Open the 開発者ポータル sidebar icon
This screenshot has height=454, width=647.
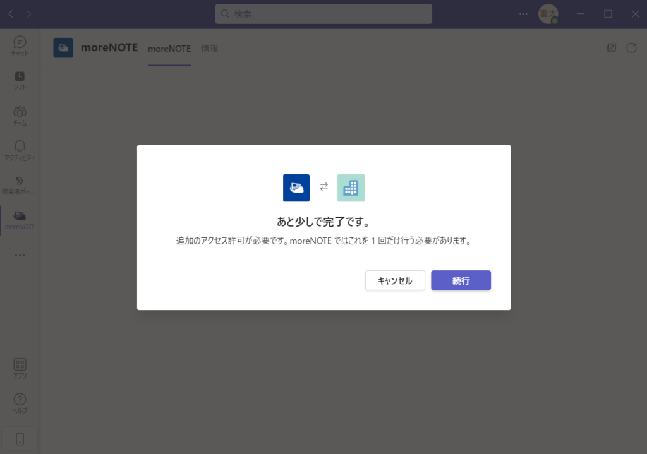[x=20, y=185]
